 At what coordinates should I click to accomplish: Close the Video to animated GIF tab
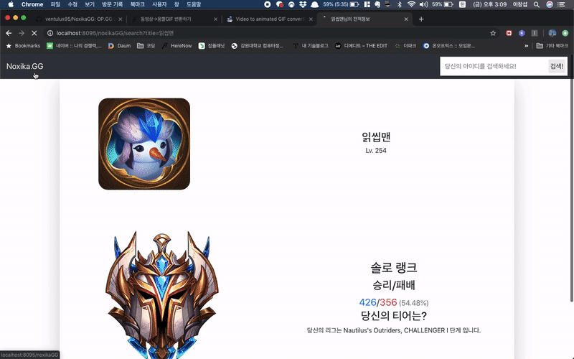point(311,19)
